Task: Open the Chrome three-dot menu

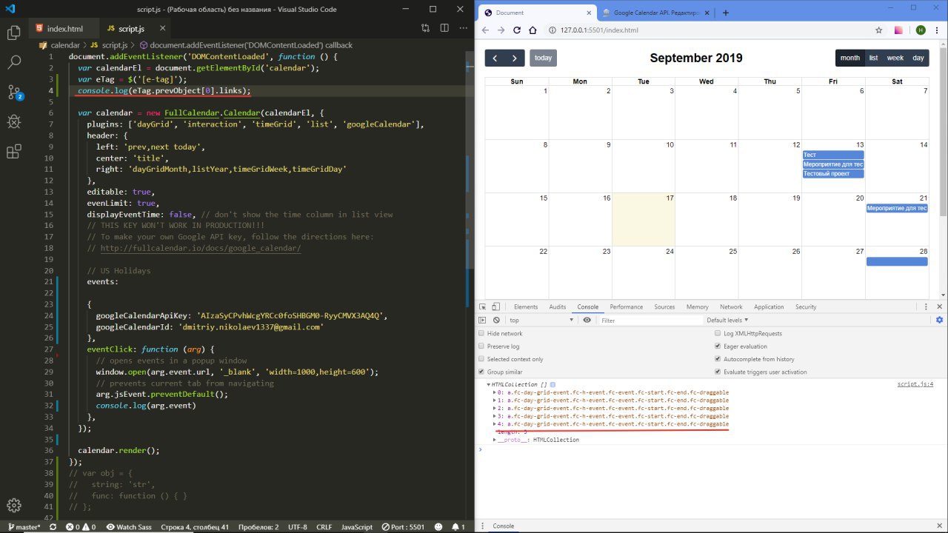Action: [938, 30]
